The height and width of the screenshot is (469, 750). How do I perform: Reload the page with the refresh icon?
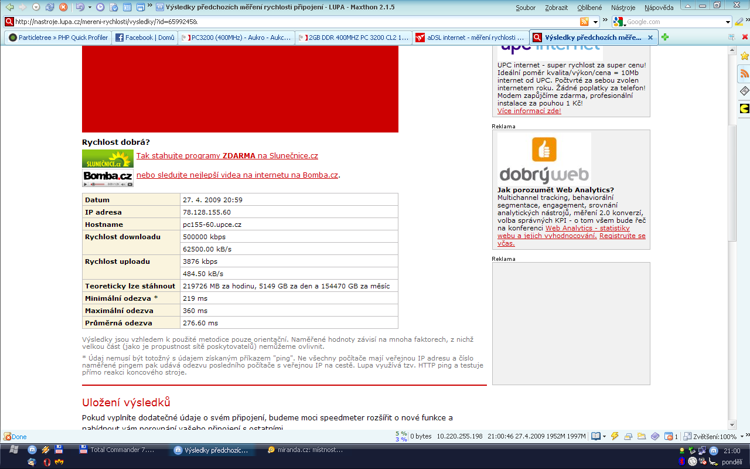click(49, 7)
